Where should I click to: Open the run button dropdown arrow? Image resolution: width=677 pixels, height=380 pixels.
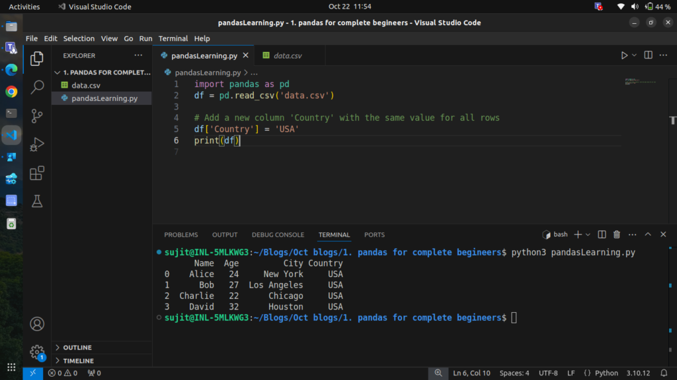[x=634, y=55]
